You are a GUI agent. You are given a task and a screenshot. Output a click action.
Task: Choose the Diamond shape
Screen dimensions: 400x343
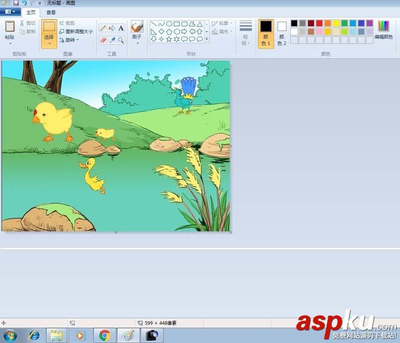[x=161, y=32]
